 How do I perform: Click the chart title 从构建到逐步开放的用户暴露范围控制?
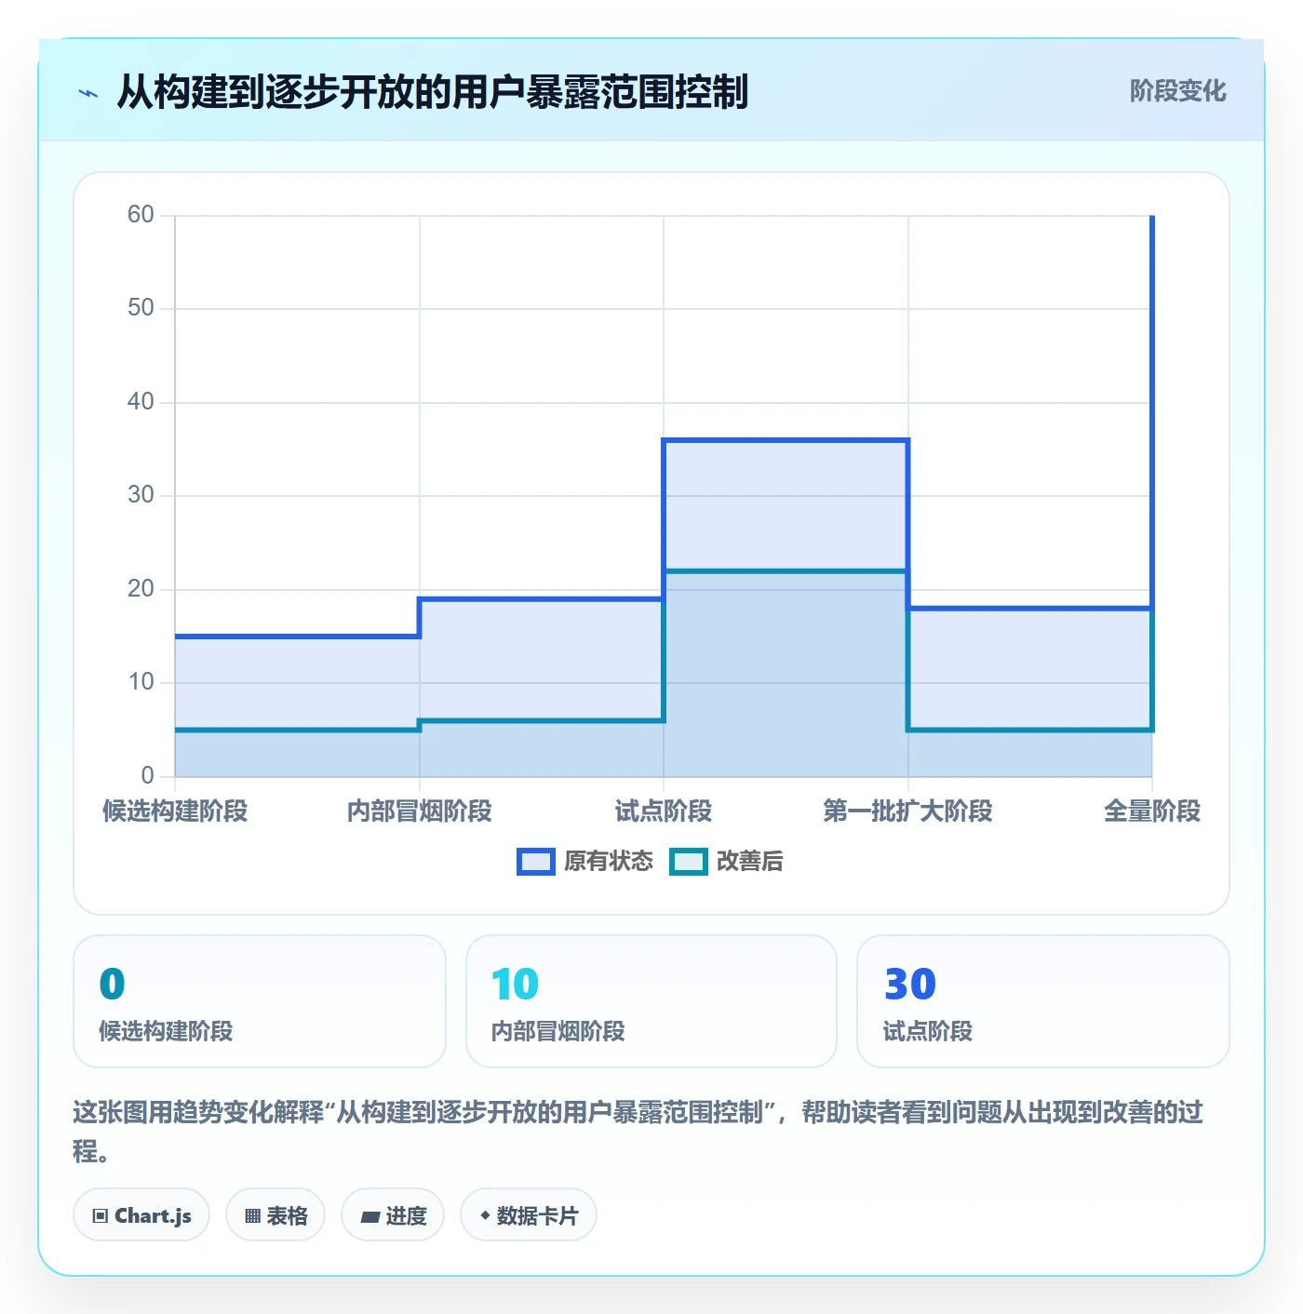[x=433, y=92]
